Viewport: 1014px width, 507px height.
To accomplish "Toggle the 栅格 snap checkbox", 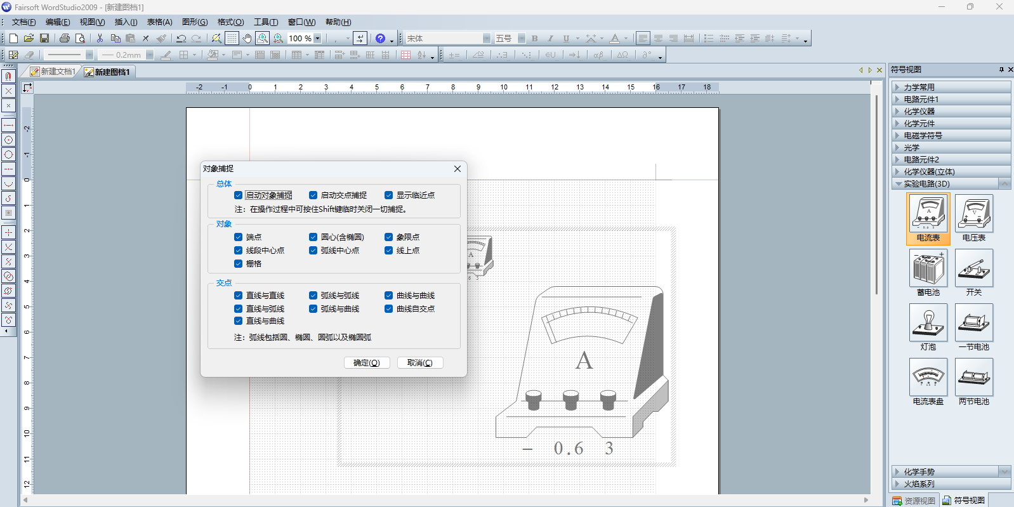I will [x=239, y=264].
